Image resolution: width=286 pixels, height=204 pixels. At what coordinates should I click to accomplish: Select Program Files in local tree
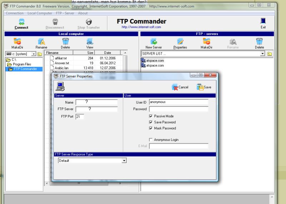(x=19, y=64)
